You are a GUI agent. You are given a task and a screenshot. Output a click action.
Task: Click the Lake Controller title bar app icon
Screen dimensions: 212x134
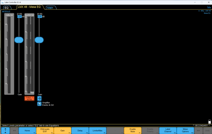(3, 2)
